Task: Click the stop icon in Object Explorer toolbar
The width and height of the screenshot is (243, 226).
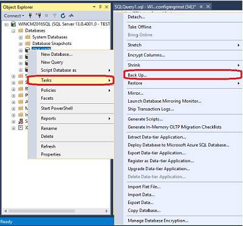Action: [x=47, y=16]
